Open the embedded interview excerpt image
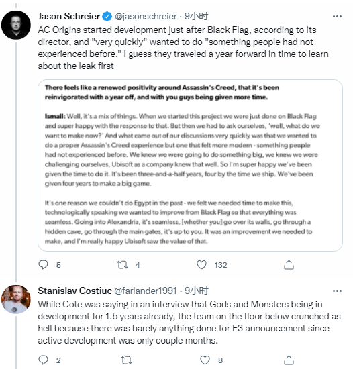This screenshot has width=353, height=369. (190, 165)
